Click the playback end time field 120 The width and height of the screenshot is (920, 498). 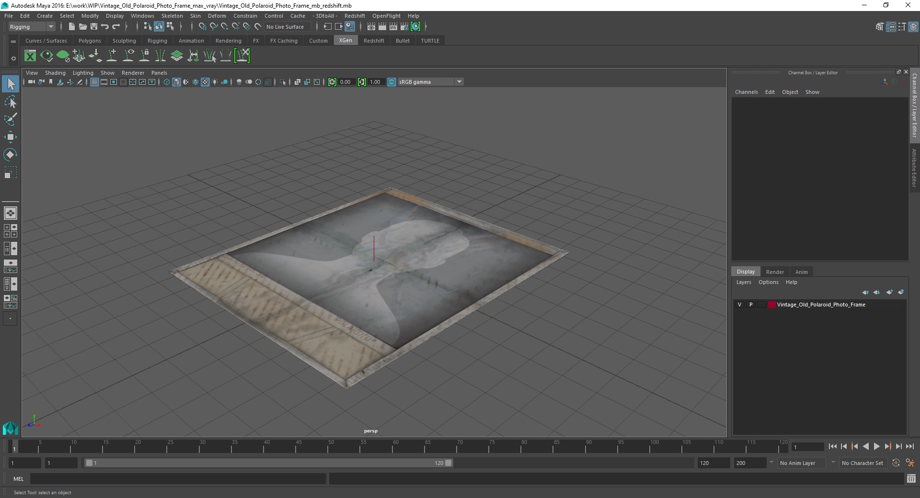tap(713, 463)
